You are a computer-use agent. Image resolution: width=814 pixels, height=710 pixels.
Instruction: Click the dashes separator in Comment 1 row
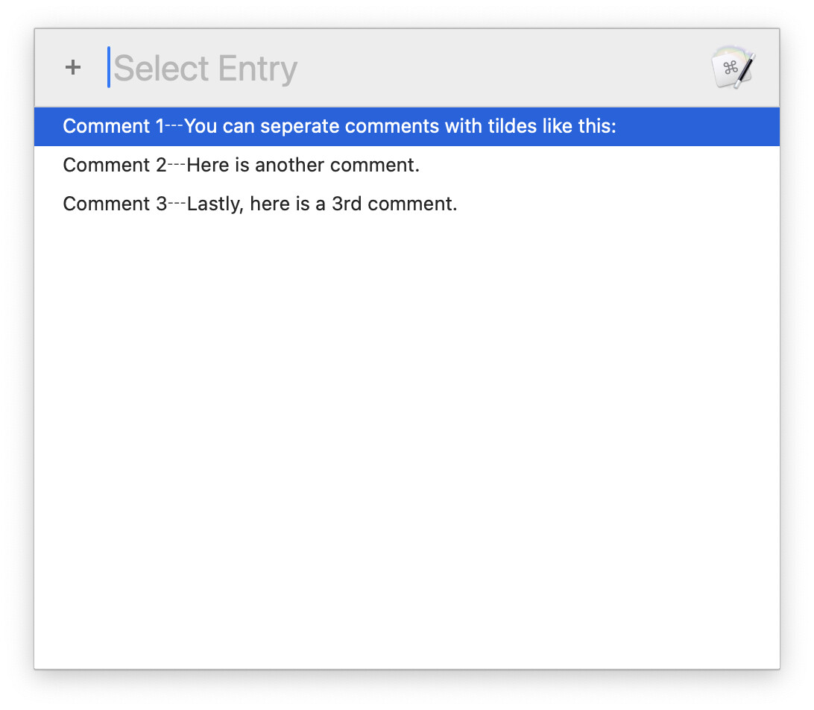tap(174, 126)
